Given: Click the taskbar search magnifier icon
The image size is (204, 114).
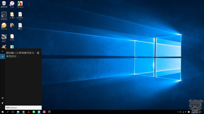Looking at the screenshot, I should click(8, 112).
